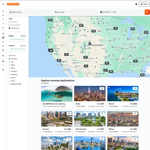This screenshot has width=150, height=150.
Task: Open saved trips heart icon in header
Action: 136,4
